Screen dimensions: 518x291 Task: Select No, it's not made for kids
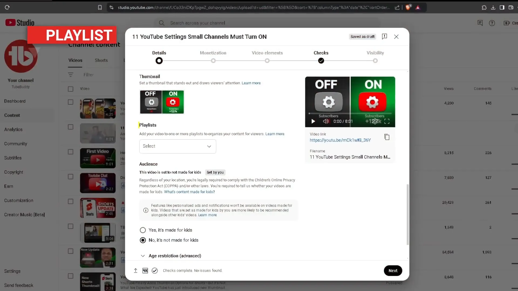pos(143,240)
